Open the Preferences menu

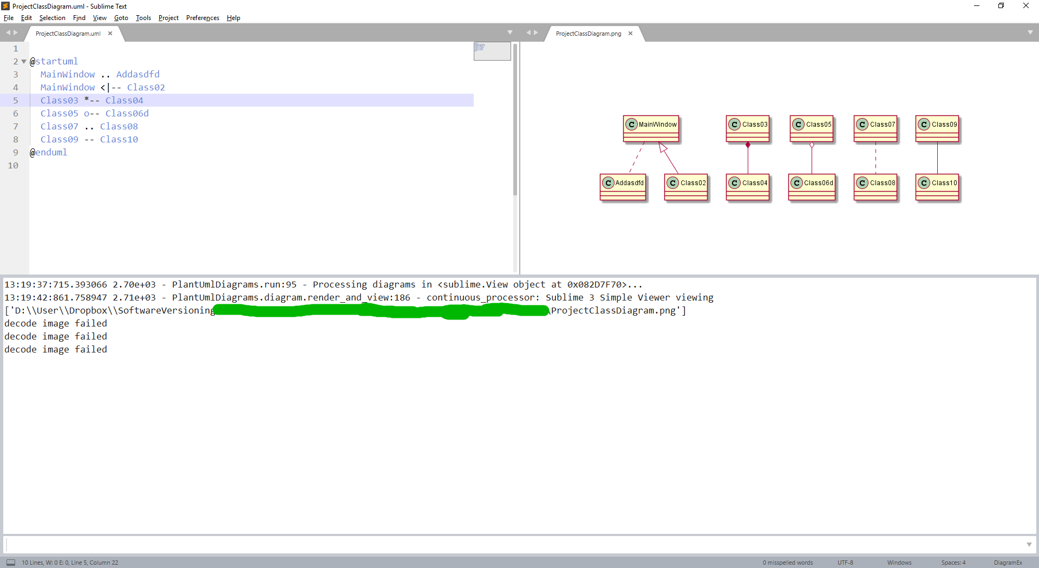coord(202,18)
